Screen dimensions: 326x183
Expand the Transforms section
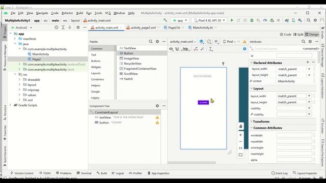[x=251, y=121]
